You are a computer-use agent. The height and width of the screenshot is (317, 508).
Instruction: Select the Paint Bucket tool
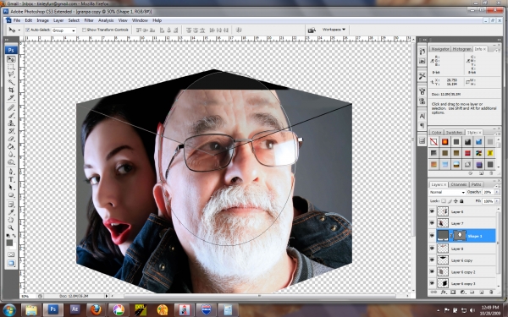tap(11, 146)
